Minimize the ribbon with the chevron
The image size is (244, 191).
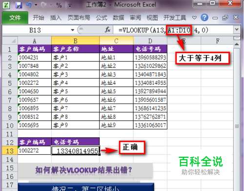click(x=194, y=18)
